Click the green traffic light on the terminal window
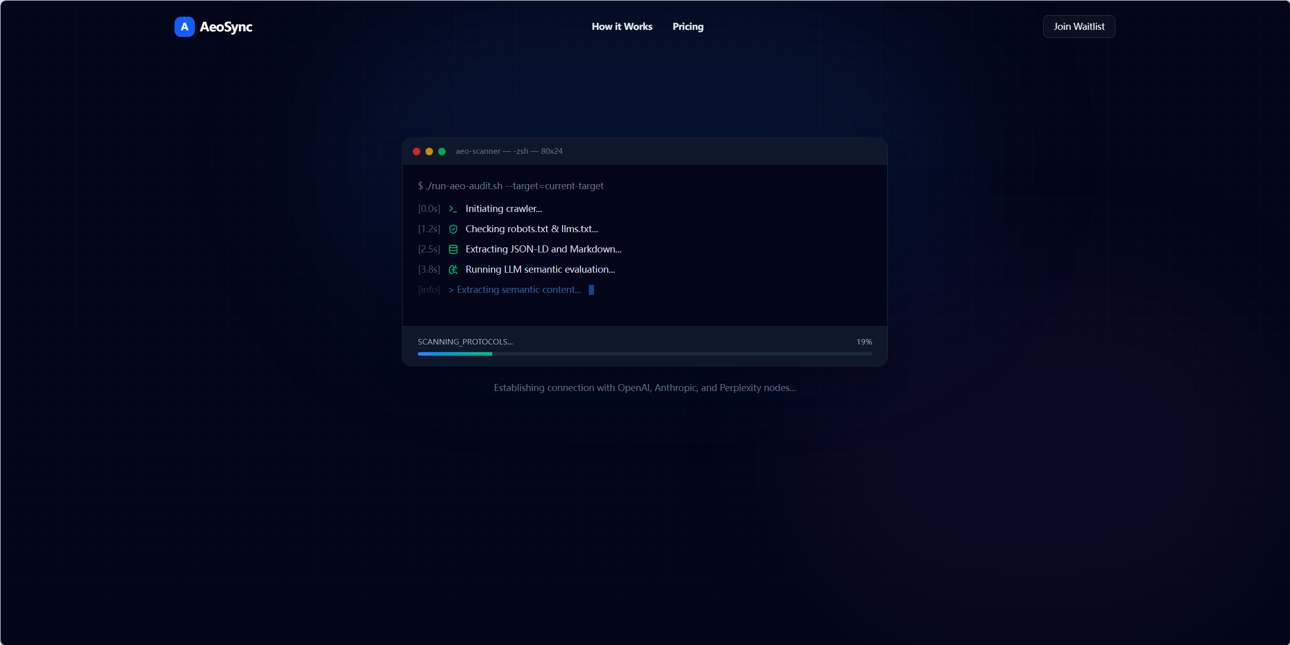The height and width of the screenshot is (645, 1290). pos(442,151)
